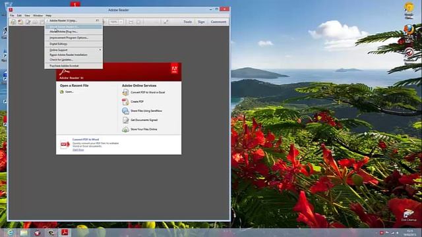The height and width of the screenshot is (237, 422).
Task: Click the Adobe logo on welcome banner
Action: 174,69
